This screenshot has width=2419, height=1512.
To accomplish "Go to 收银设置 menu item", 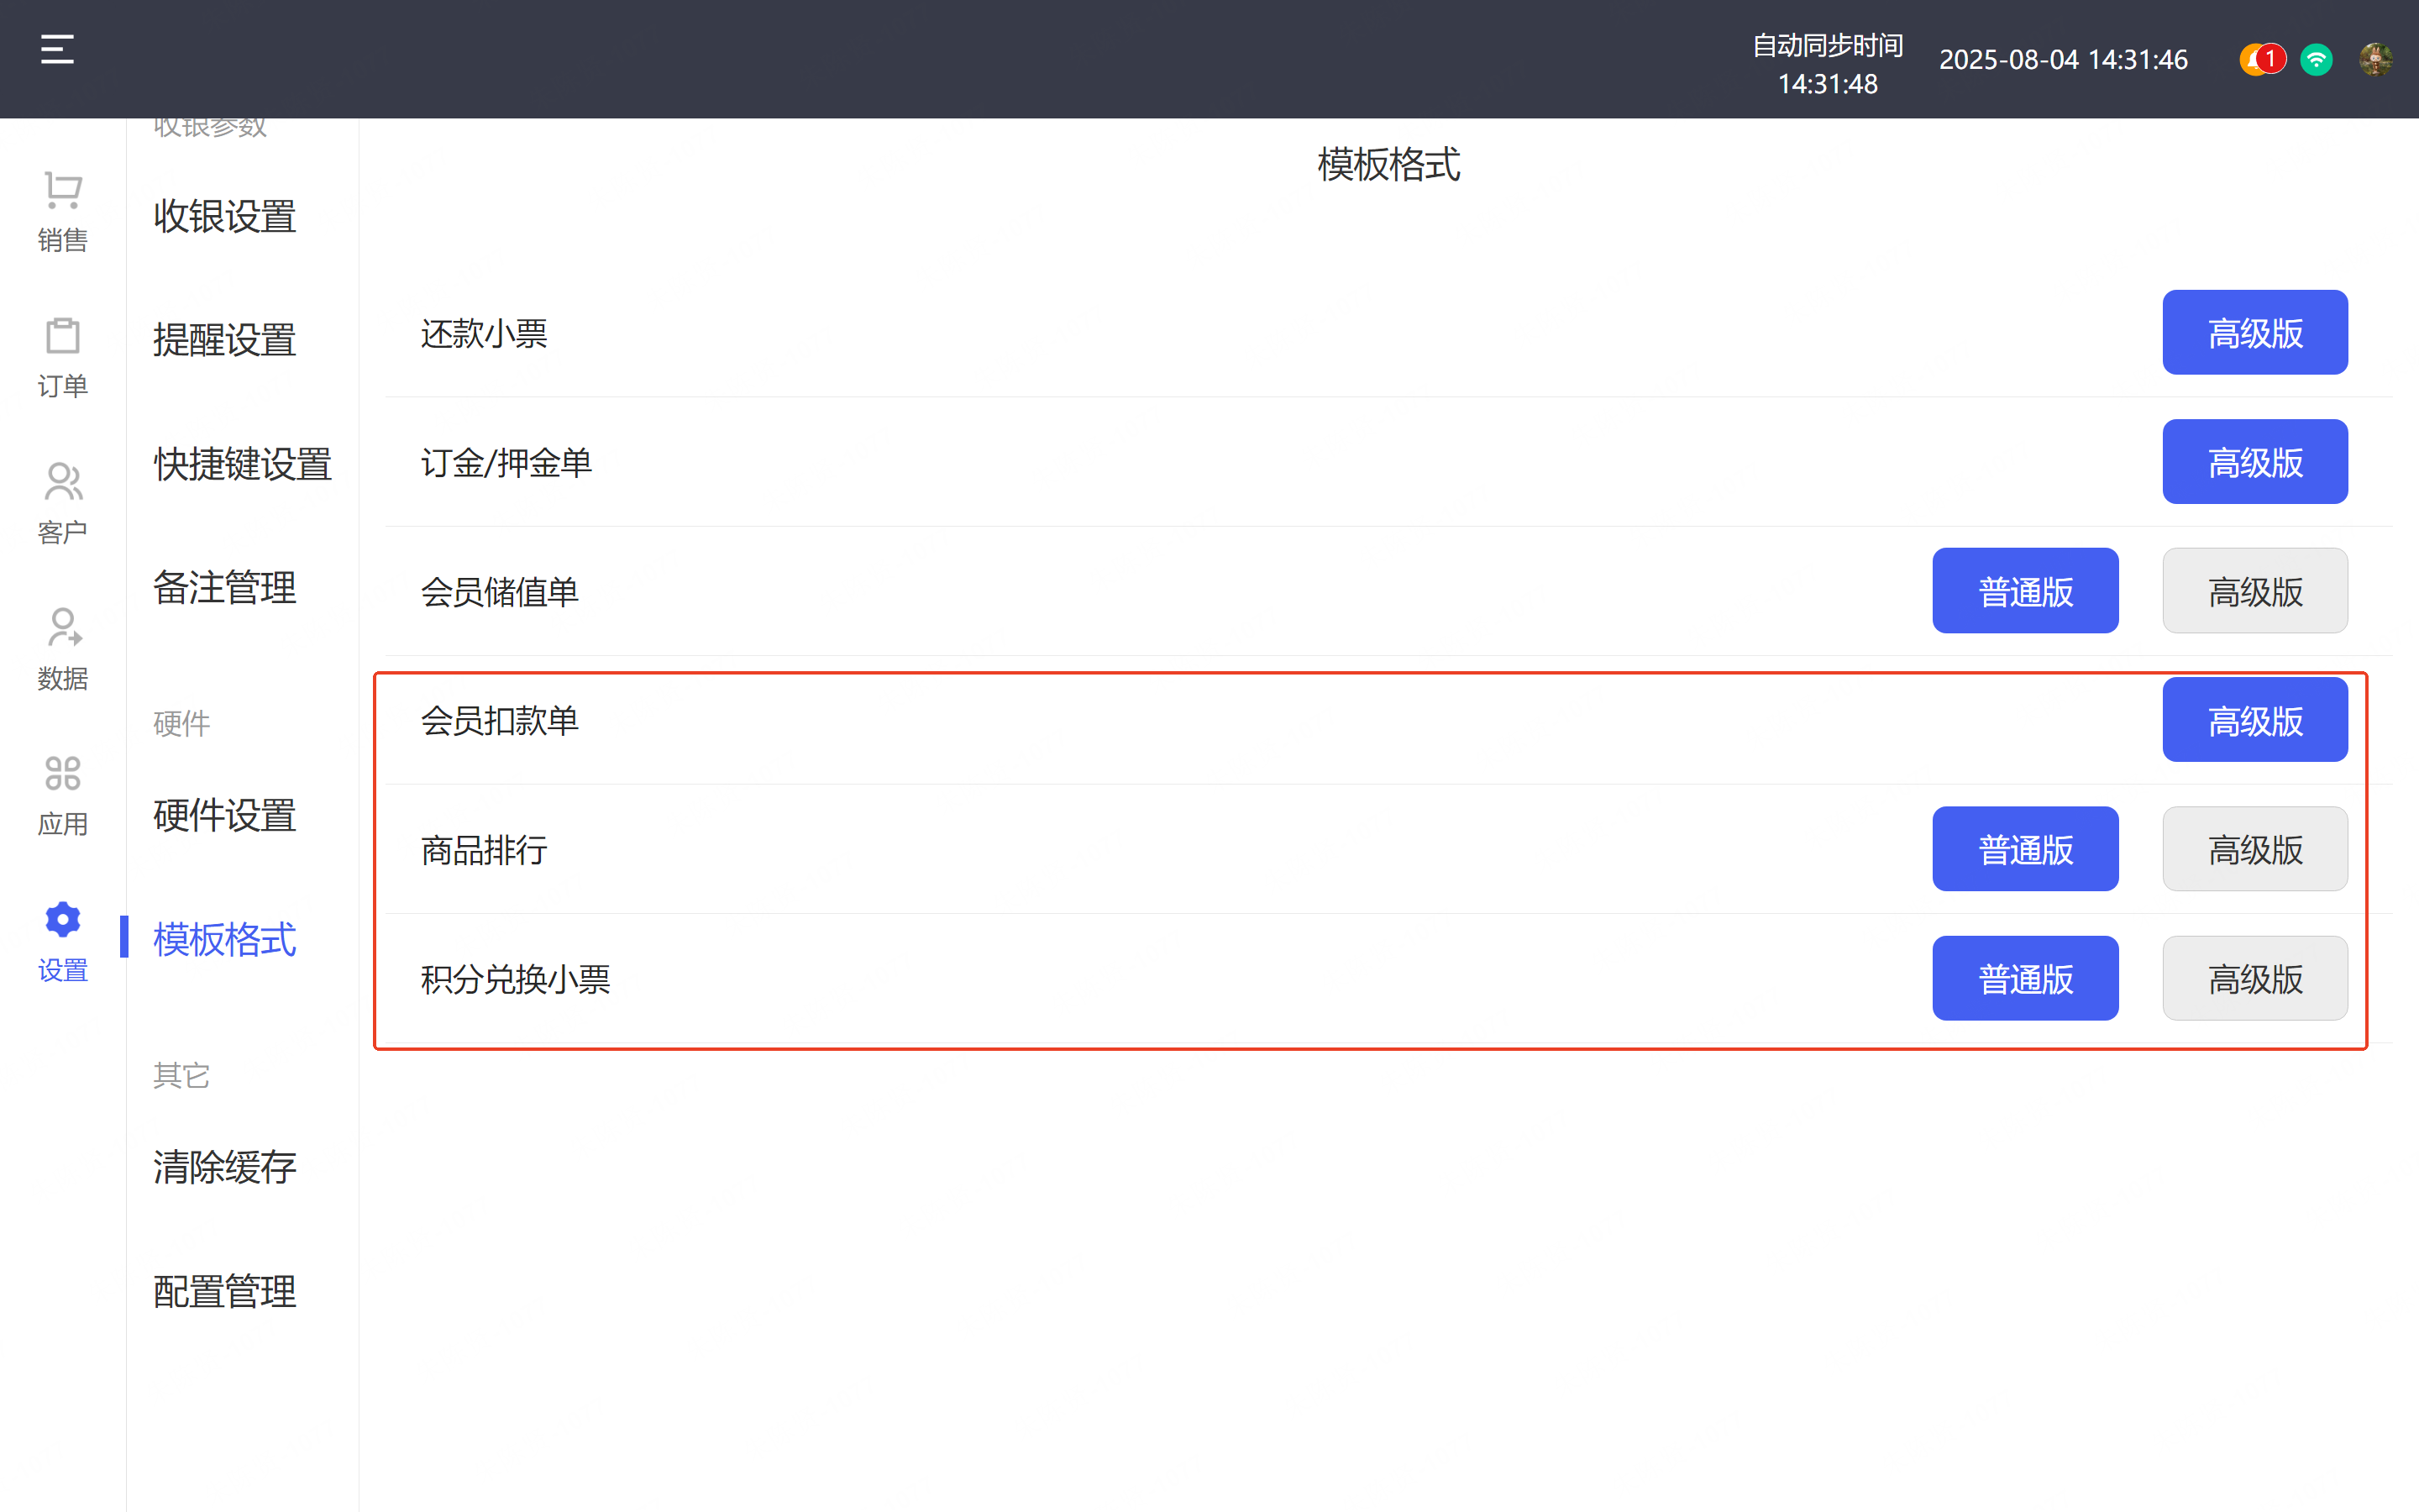I will coord(225,216).
